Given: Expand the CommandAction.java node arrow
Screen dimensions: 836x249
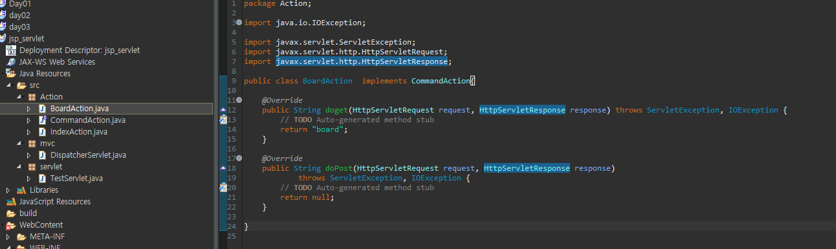Looking at the screenshot, I should 28,120.
